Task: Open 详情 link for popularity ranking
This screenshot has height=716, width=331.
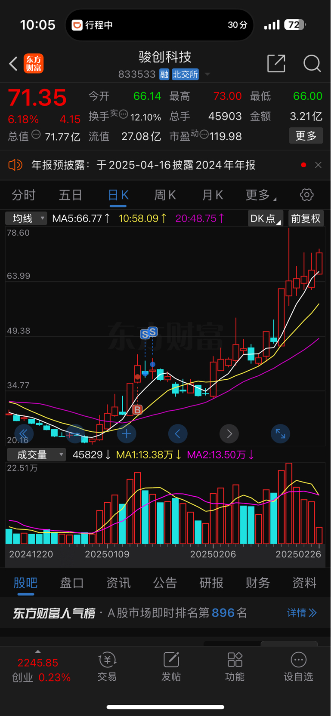Action: pos(302,613)
